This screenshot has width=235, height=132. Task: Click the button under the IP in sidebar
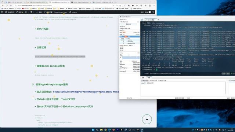128,24
